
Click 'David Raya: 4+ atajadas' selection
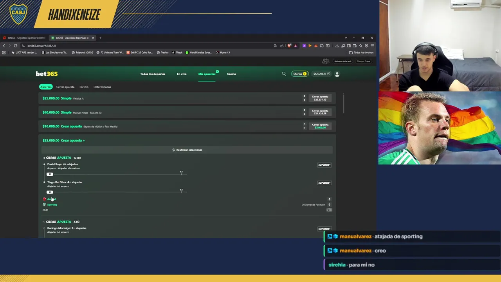coord(63,164)
